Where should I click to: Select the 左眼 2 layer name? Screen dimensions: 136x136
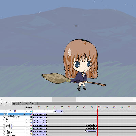(8, 128)
